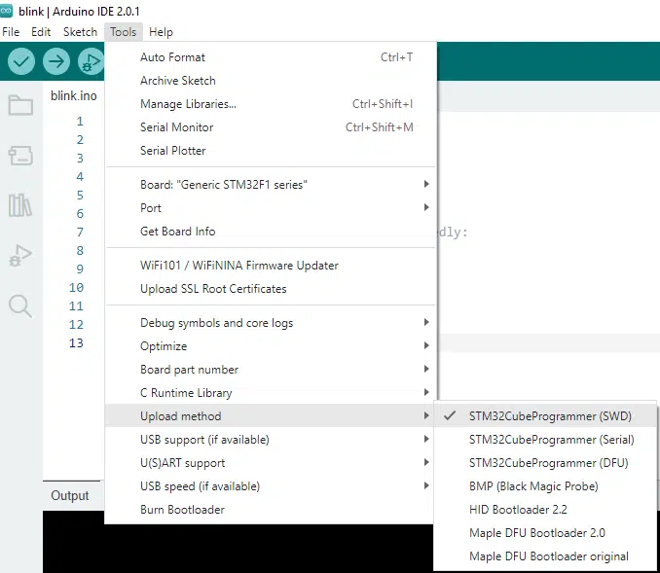Click the Arduino logo in title bar
Viewport: 660px width, 573px height.
point(6,12)
